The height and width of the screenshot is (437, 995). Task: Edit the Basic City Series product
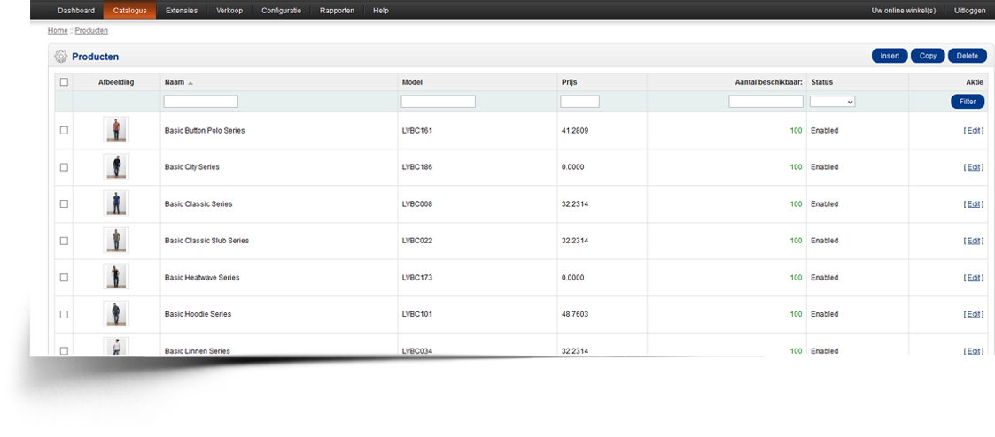tap(974, 167)
